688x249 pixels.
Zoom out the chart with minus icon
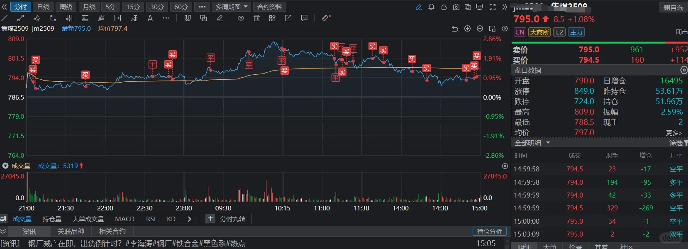pyautogui.click(x=480, y=29)
